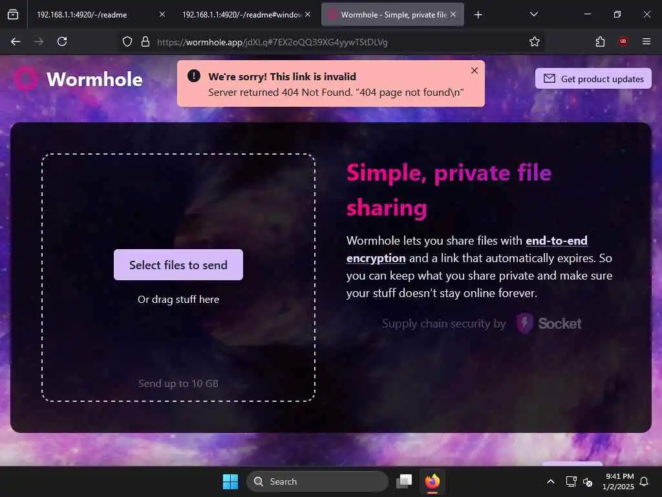Open the end-to-end encryption link
The height and width of the screenshot is (497, 662).
[x=467, y=249]
